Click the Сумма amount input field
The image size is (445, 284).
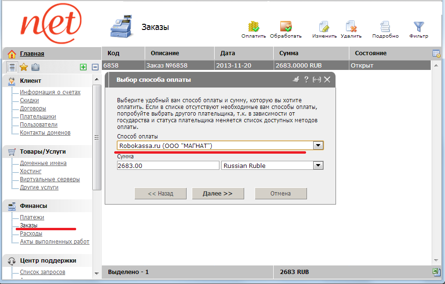pos(168,166)
